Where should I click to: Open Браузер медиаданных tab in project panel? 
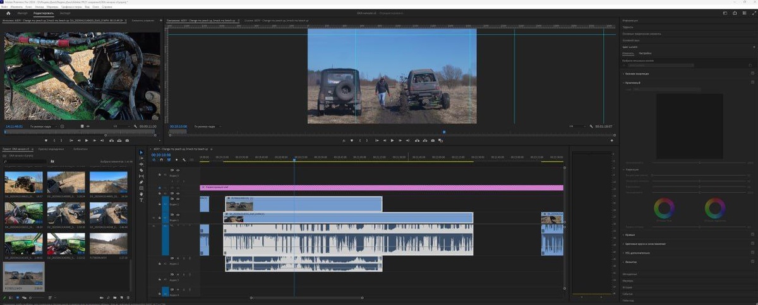point(51,149)
